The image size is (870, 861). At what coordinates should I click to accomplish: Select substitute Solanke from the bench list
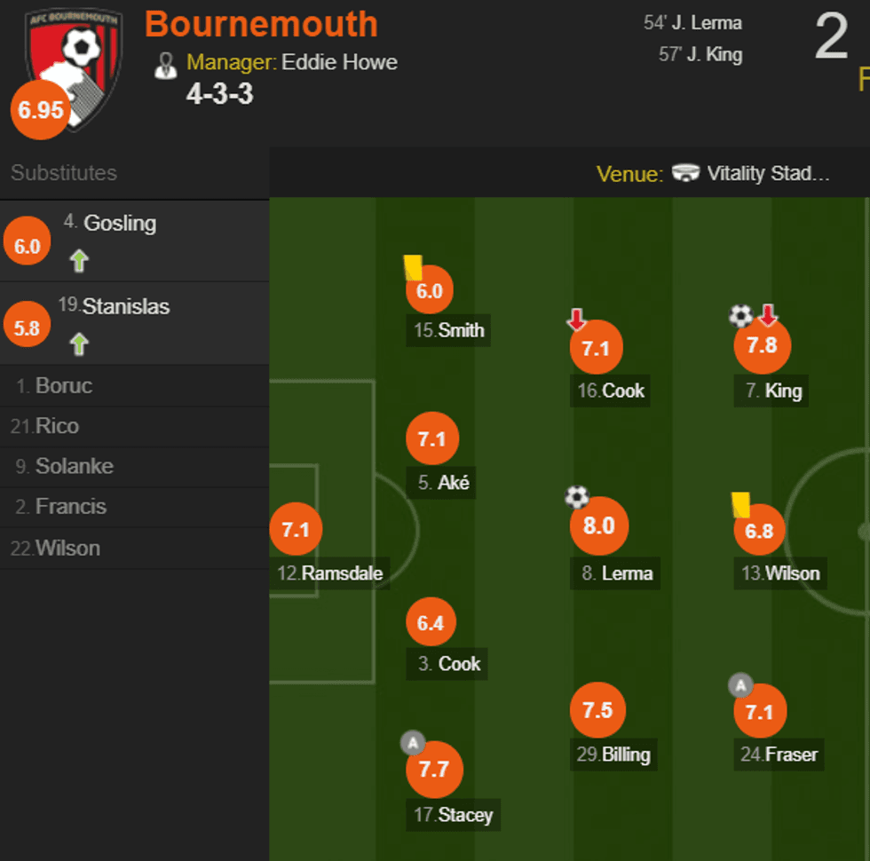pos(74,467)
